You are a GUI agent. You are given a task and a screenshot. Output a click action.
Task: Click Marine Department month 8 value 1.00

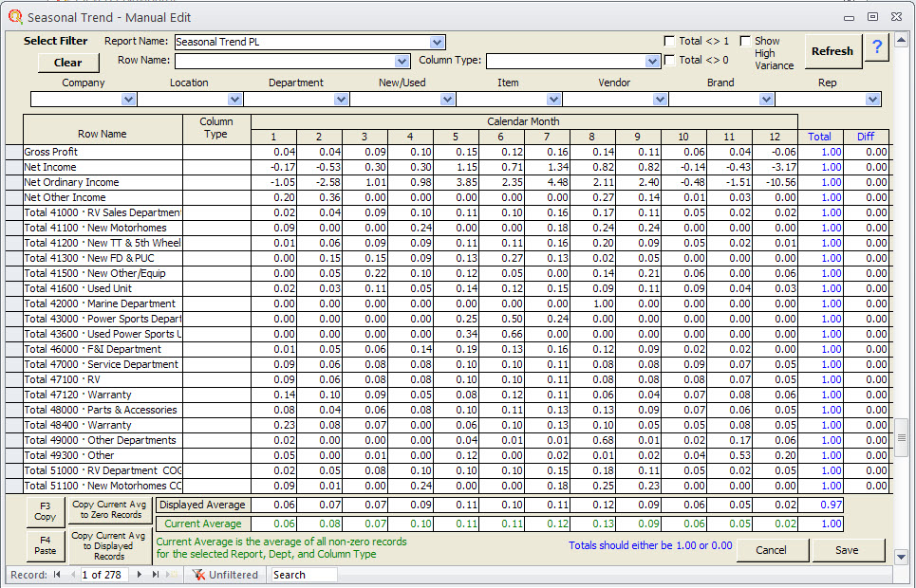593,303
